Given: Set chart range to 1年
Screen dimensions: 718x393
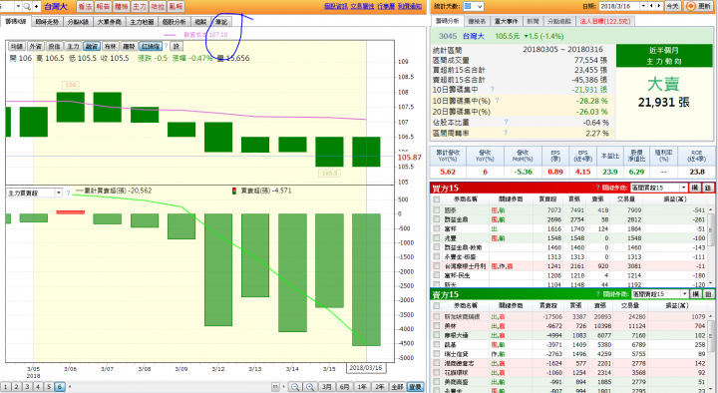Looking at the screenshot, I should coord(362,387).
